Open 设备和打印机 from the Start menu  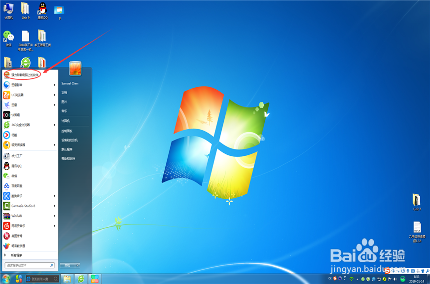[x=70, y=140]
